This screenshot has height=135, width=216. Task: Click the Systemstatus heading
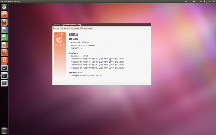point(75,72)
